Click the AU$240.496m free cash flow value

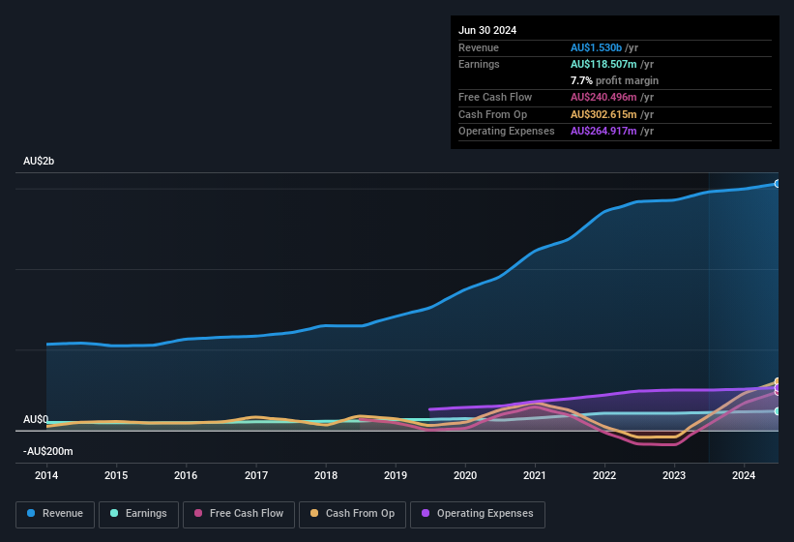click(603, 97)
